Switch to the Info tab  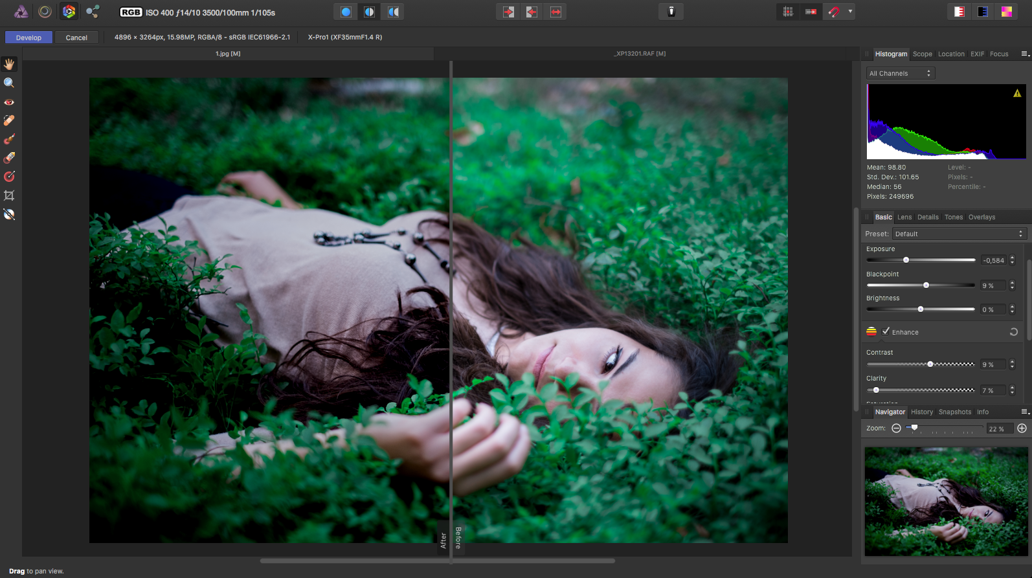click(x=983, y=412)
